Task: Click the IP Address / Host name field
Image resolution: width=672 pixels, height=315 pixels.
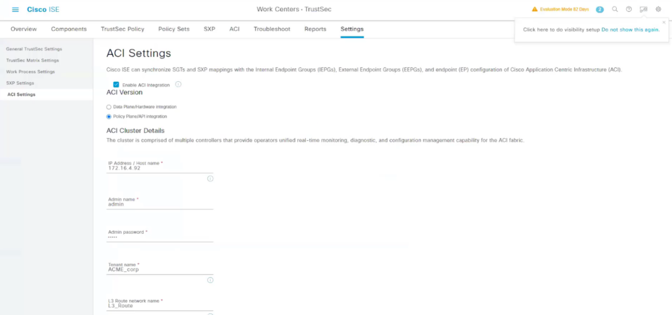Action: tap(159, 168)
